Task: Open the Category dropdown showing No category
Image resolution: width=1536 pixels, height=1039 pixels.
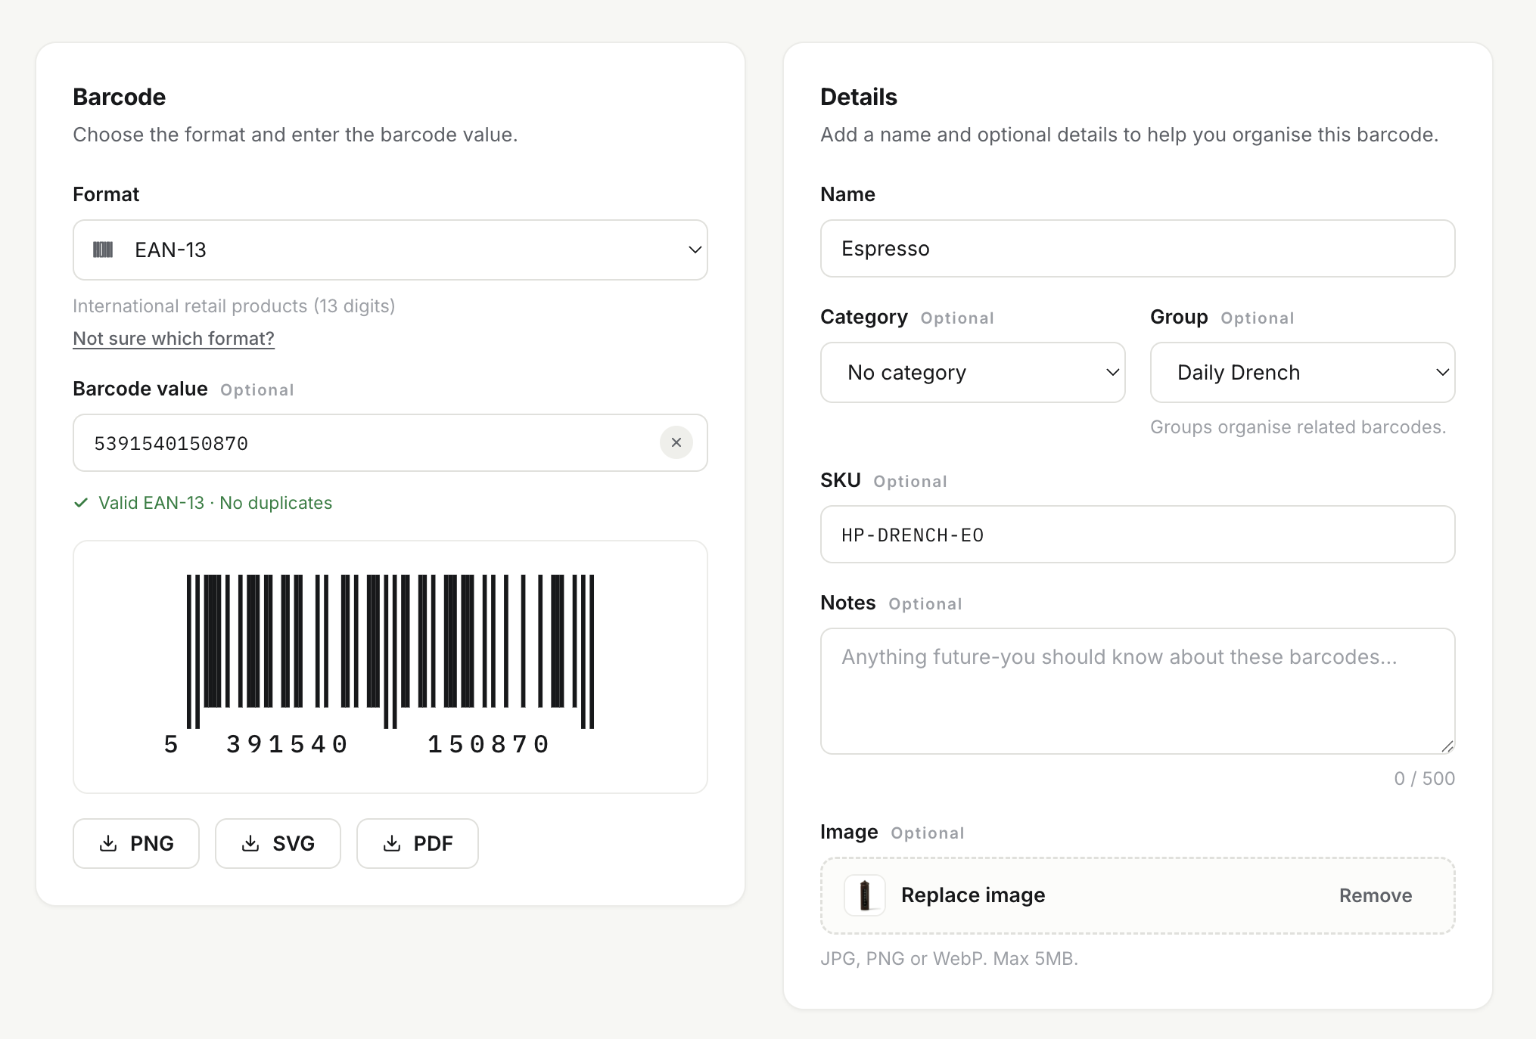Action: [972, 372]
